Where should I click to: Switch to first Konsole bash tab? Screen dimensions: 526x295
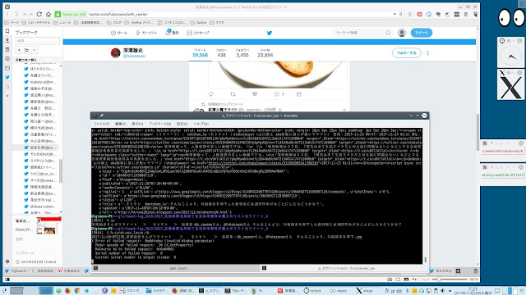click(x=177, y=268)
